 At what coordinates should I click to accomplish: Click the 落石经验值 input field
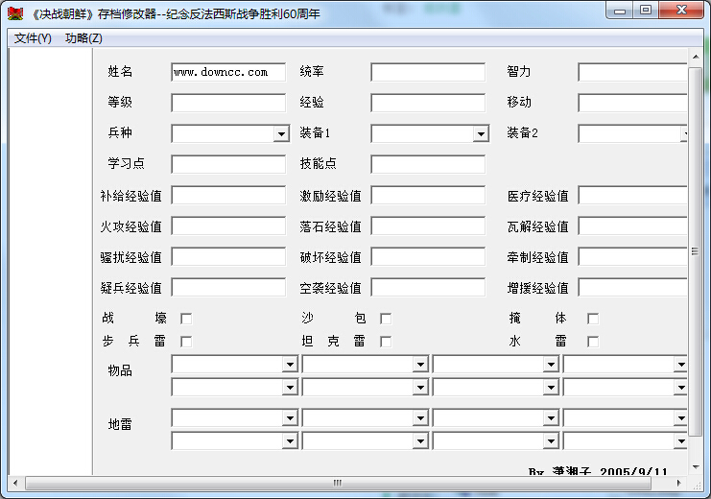point(428,226)
